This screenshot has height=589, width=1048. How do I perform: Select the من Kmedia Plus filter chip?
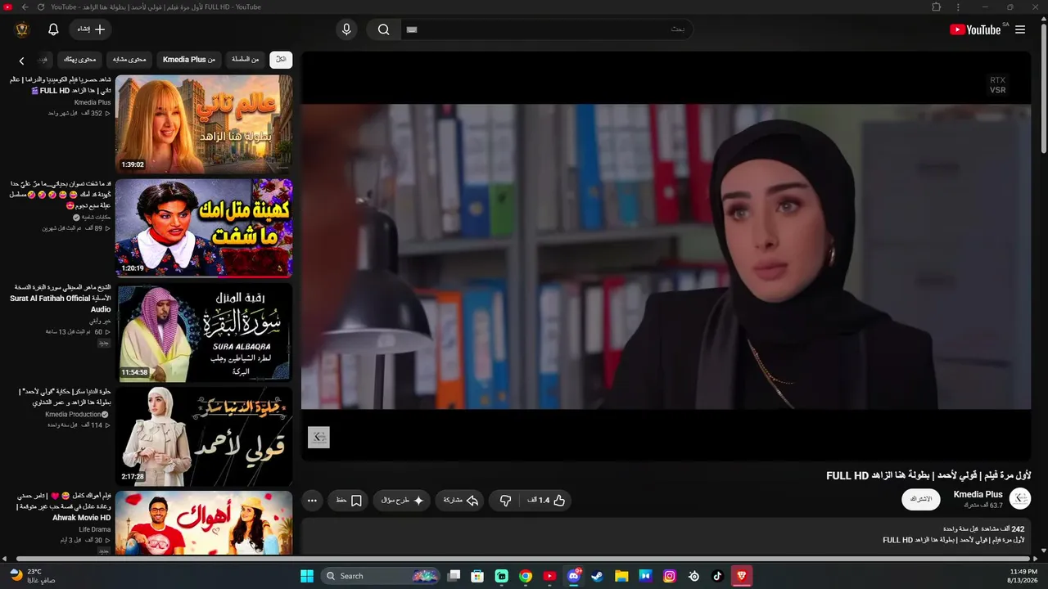(189, 60)
